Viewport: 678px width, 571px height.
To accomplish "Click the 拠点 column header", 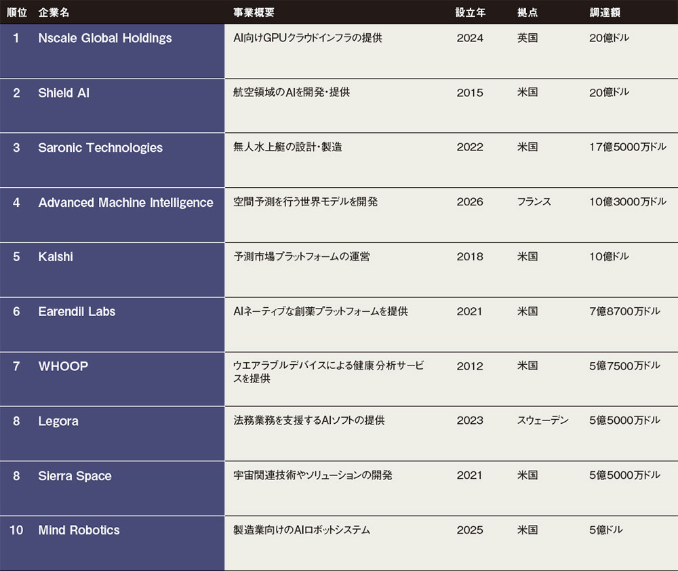I will pos(527,12).
